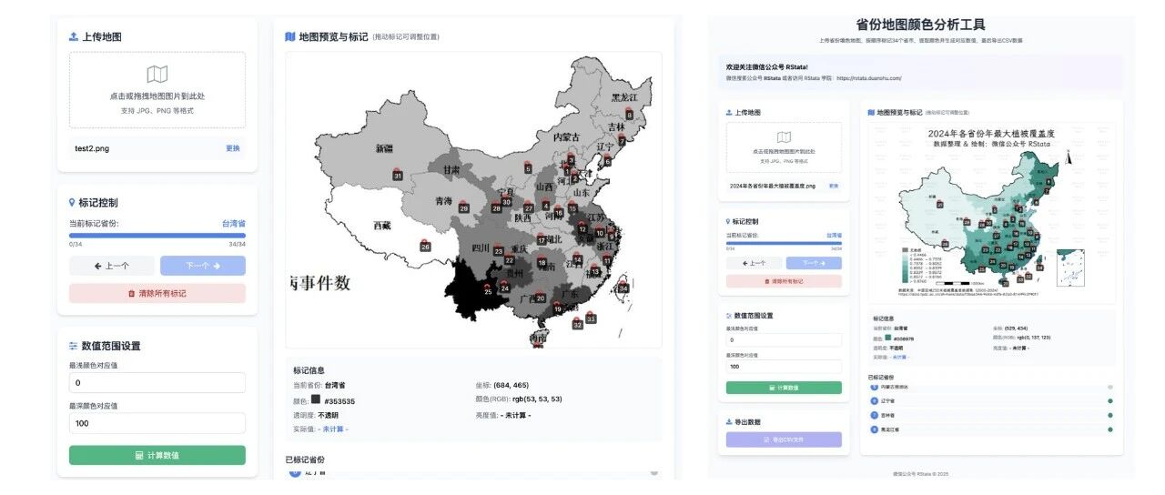Select marker 25 on the black Yunnan region
The image size is (1165, 495).
click(x=488, y=290)
